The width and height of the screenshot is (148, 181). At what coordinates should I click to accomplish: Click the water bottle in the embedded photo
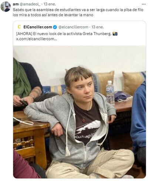point(110,93)
